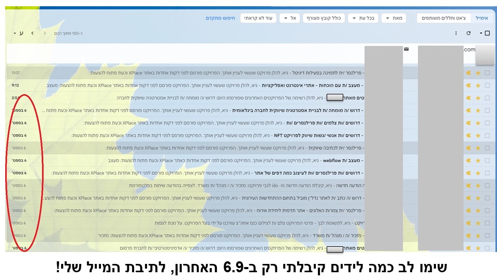
Task: Open the 'מאת' (From) filter dropdown
Action: click(x=393, y=18)
